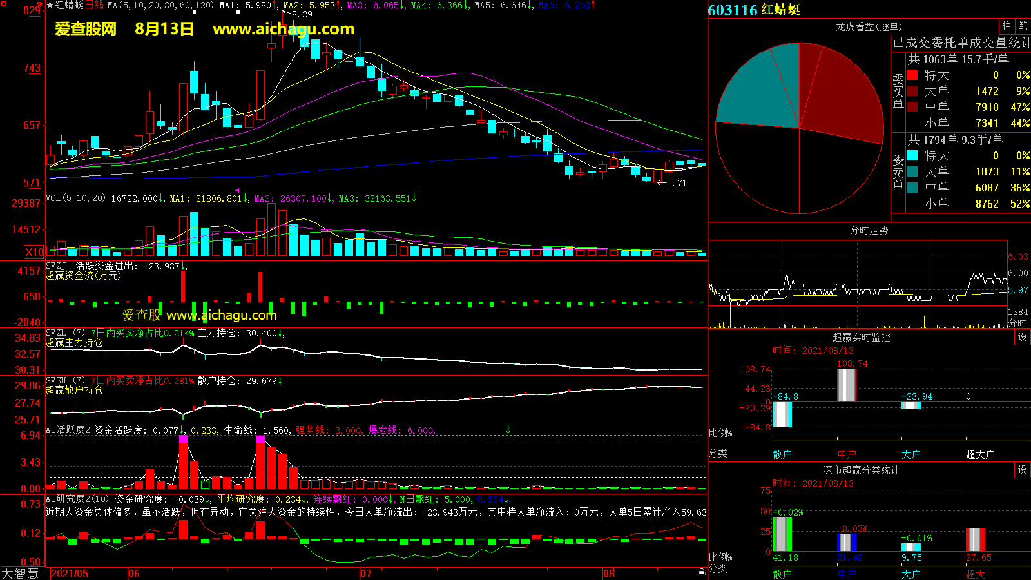Viewport: 1031px width, 580px height.
Task: Click the 07 month marker on time axis
Action: 365,574
